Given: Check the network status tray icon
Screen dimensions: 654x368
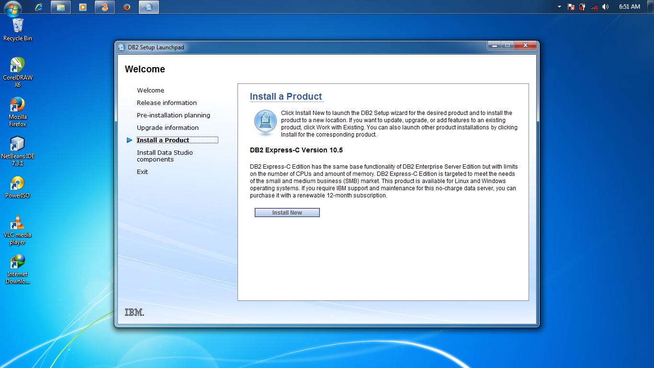Looking at the screenshot, I should tap(594, 7).
